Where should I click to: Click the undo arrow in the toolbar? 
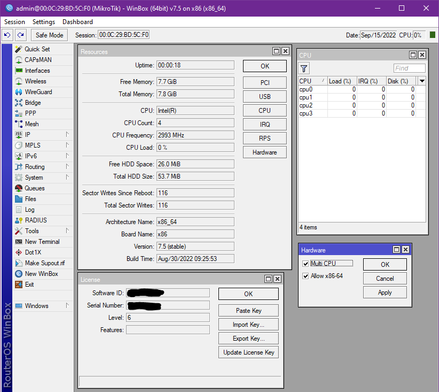coord(7,35)
